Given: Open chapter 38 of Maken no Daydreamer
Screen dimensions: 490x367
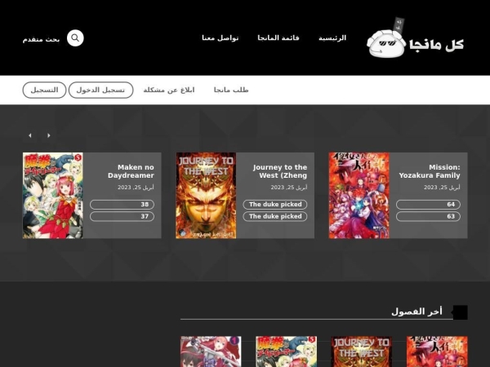Looking at the screenshot, I should point(122,205).
